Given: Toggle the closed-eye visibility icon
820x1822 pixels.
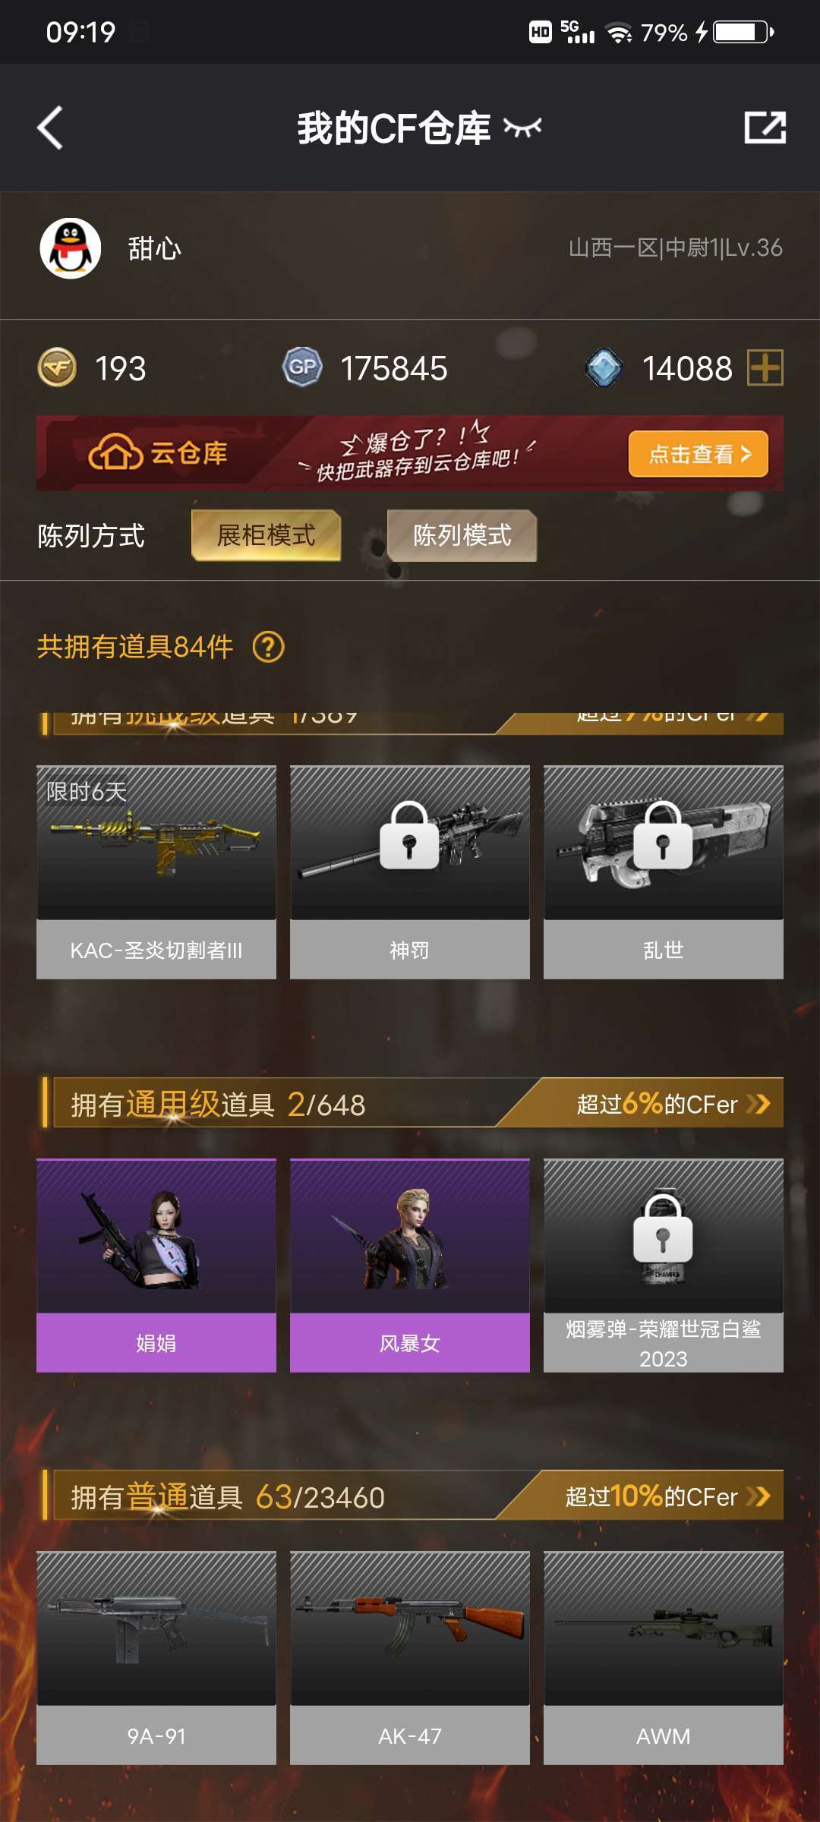Looking at the screenshot, I should click(x=522, y=128).
